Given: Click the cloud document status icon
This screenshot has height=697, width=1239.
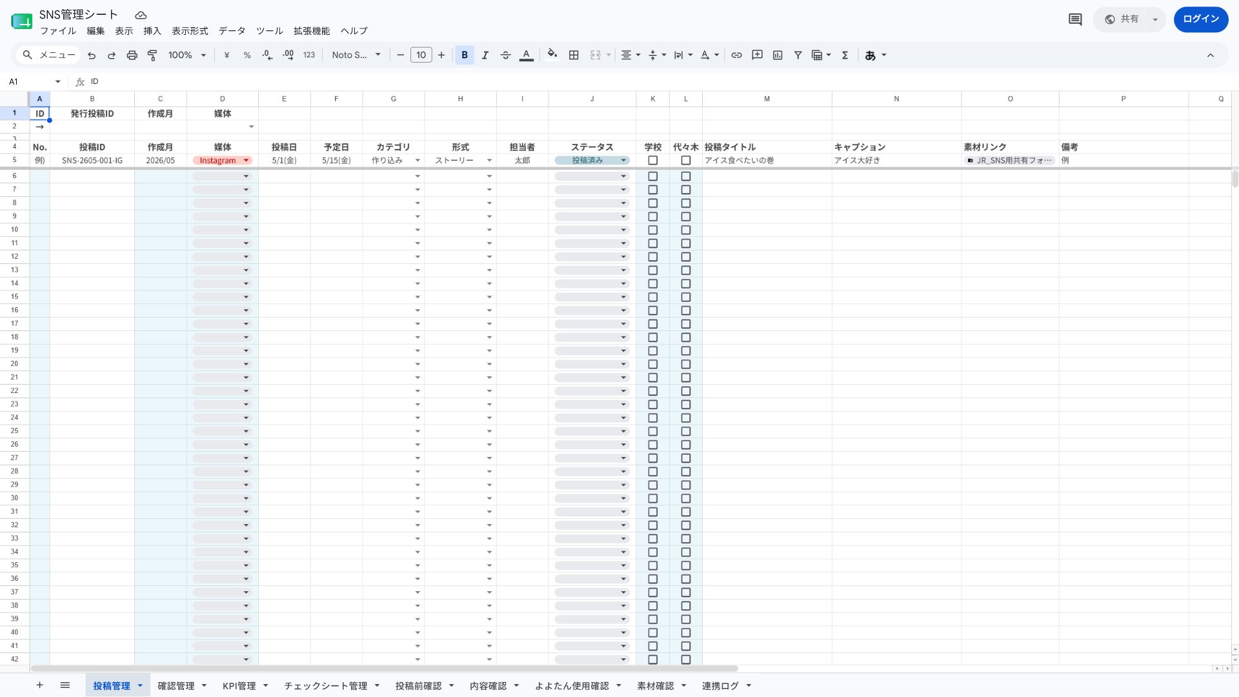Looking at the screenshot, I should click(x=141, y=15).
